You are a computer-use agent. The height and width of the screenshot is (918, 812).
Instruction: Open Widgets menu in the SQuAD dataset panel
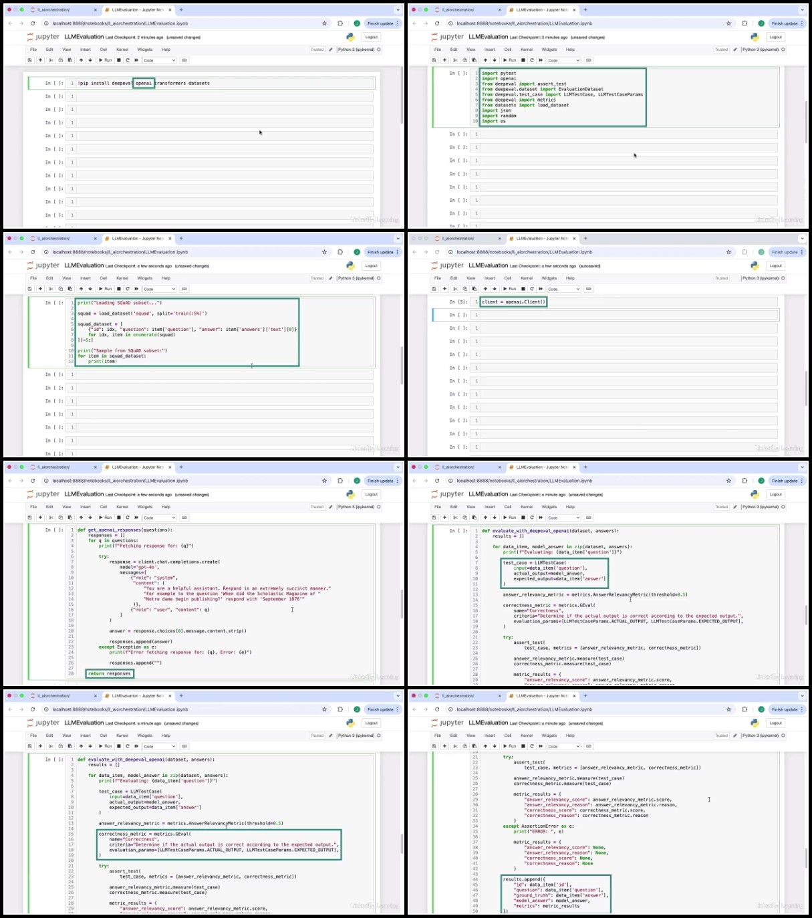tap(145, 278)
